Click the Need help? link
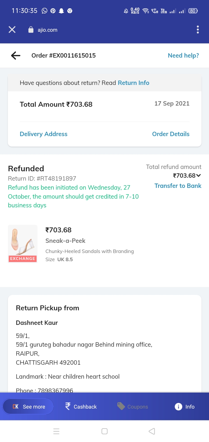Image resolution: width=209 pixels, height=442 pixels. click(x=183, y=56)
